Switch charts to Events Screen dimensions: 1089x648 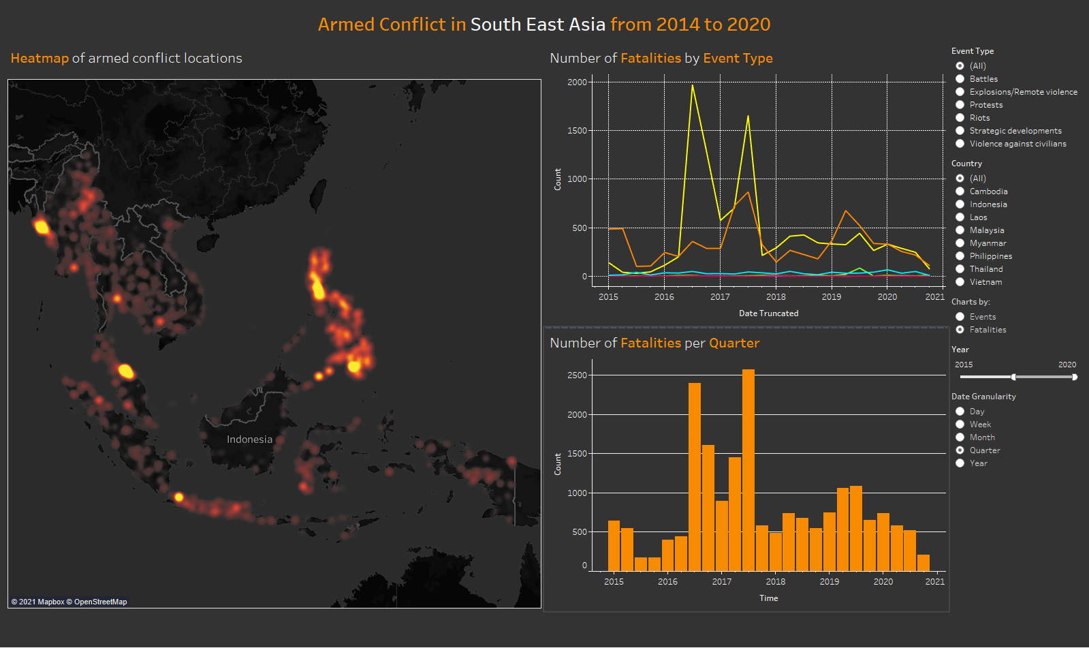[x=960, y=317]
